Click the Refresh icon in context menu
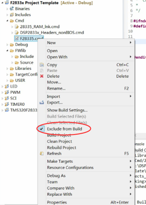The height and width of the screenshot is (205, 146). [x=42, y=154]
